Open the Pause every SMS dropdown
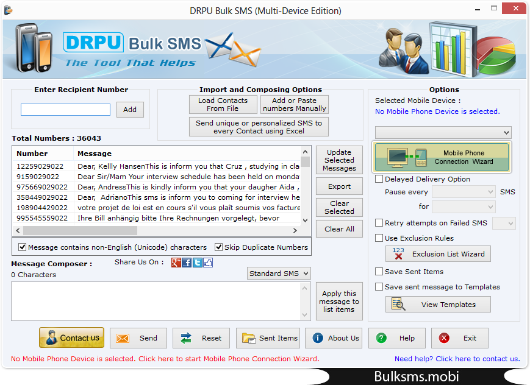Image resolution: width=530 pixels, height=385 pixels. (464, 192)
